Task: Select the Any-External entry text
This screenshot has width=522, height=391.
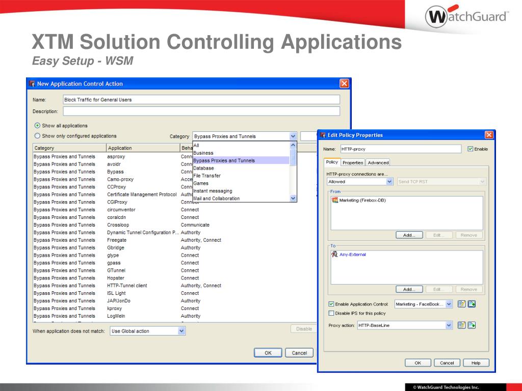Action: point(353,255)
